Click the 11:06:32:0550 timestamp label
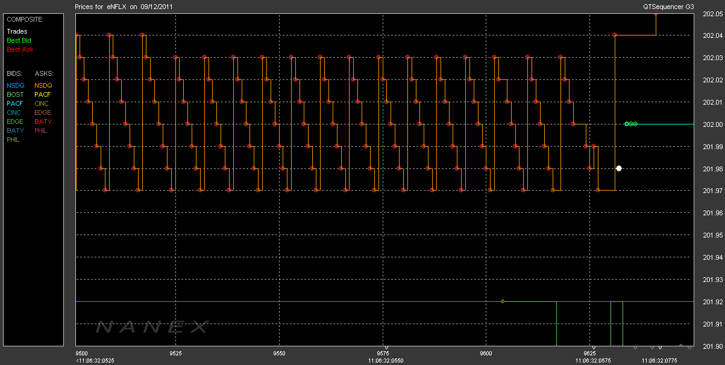 pos(386,361)
